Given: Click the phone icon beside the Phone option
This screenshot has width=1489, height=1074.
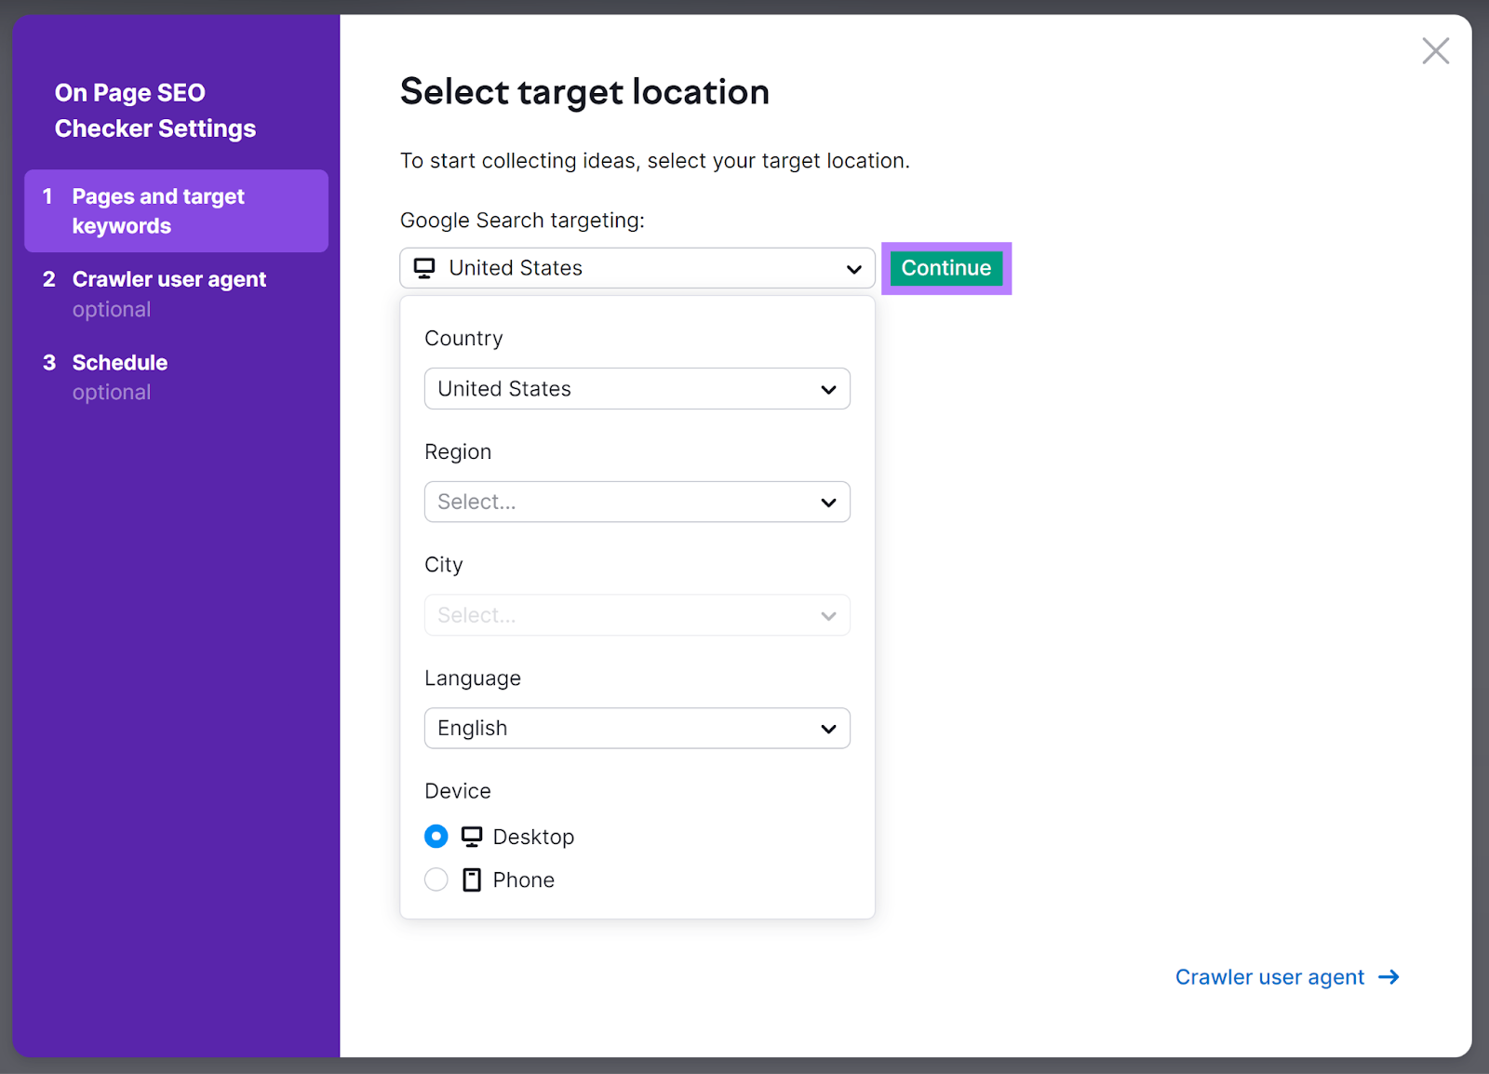Looking at the screenshot, I should pyautogui.click(x=472, y=879).
